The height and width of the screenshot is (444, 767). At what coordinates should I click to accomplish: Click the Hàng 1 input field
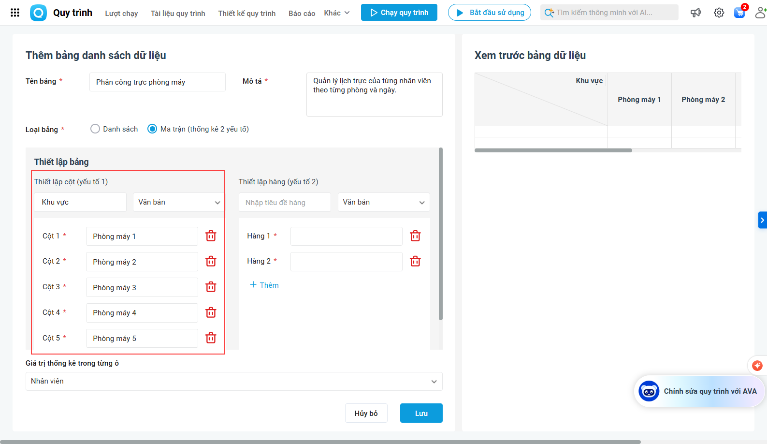pos(347,236)
